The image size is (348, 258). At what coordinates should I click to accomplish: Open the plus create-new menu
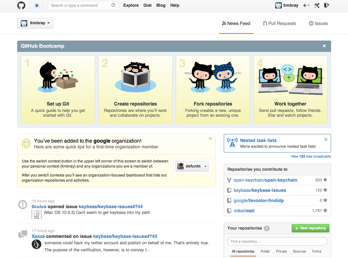pyautogui.click(x=306, y=5)
